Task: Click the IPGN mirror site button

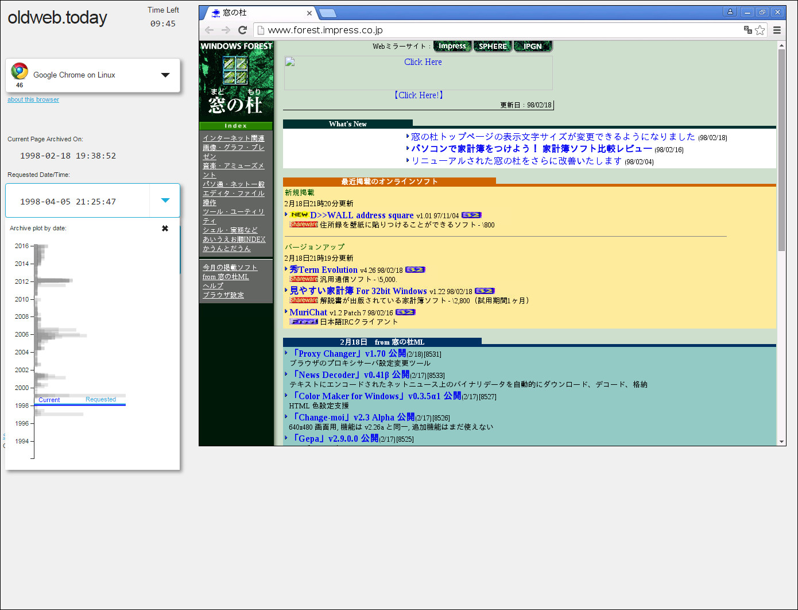Action: (533, 46)
